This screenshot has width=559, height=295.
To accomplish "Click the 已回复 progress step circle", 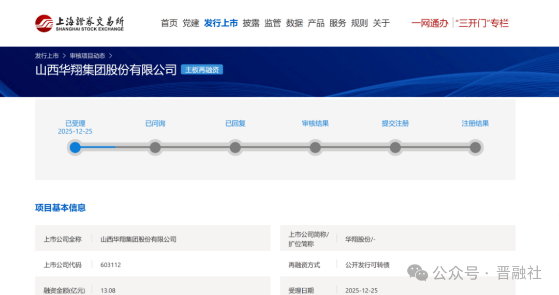I will coord(235,148).
